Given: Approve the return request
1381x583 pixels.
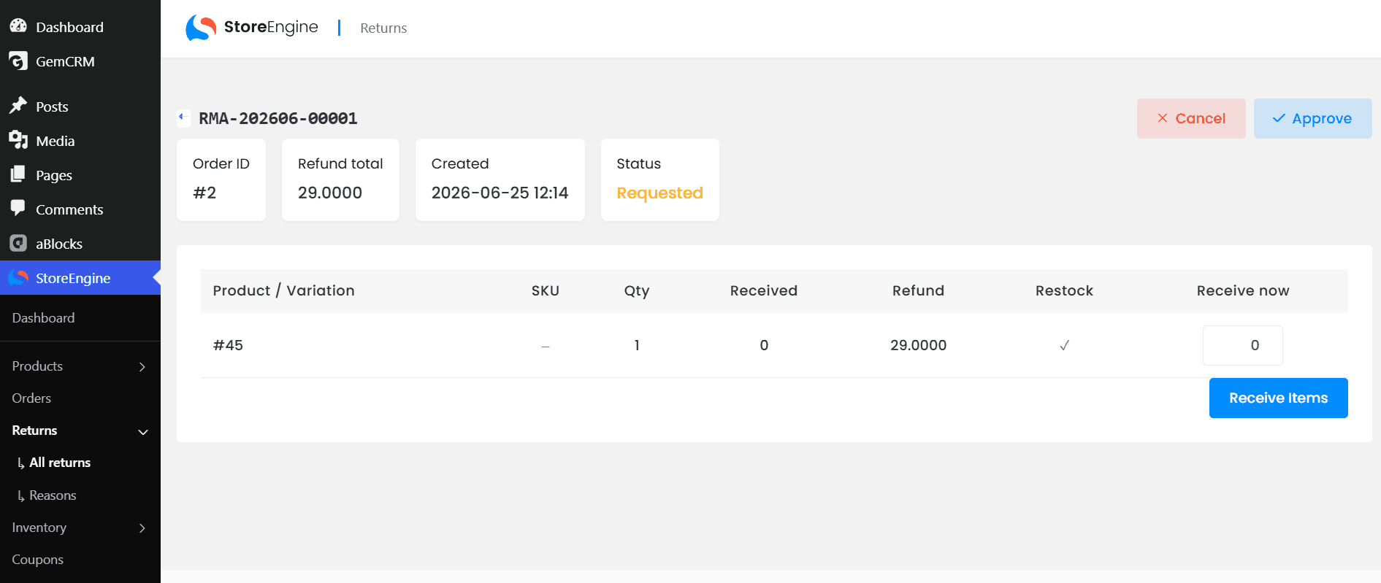Looking at the screenshot, I should tap(1312, 118).
